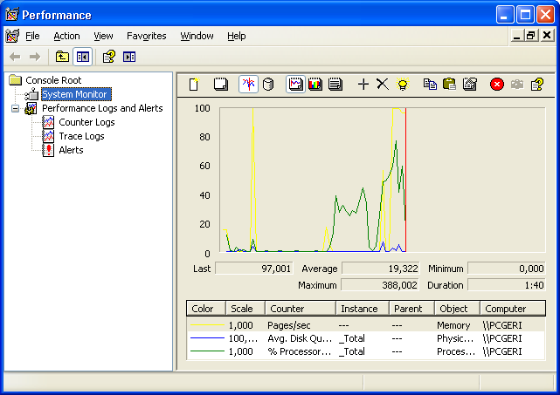Open the Action menu

pyautogui.click(x=66, y=36)
